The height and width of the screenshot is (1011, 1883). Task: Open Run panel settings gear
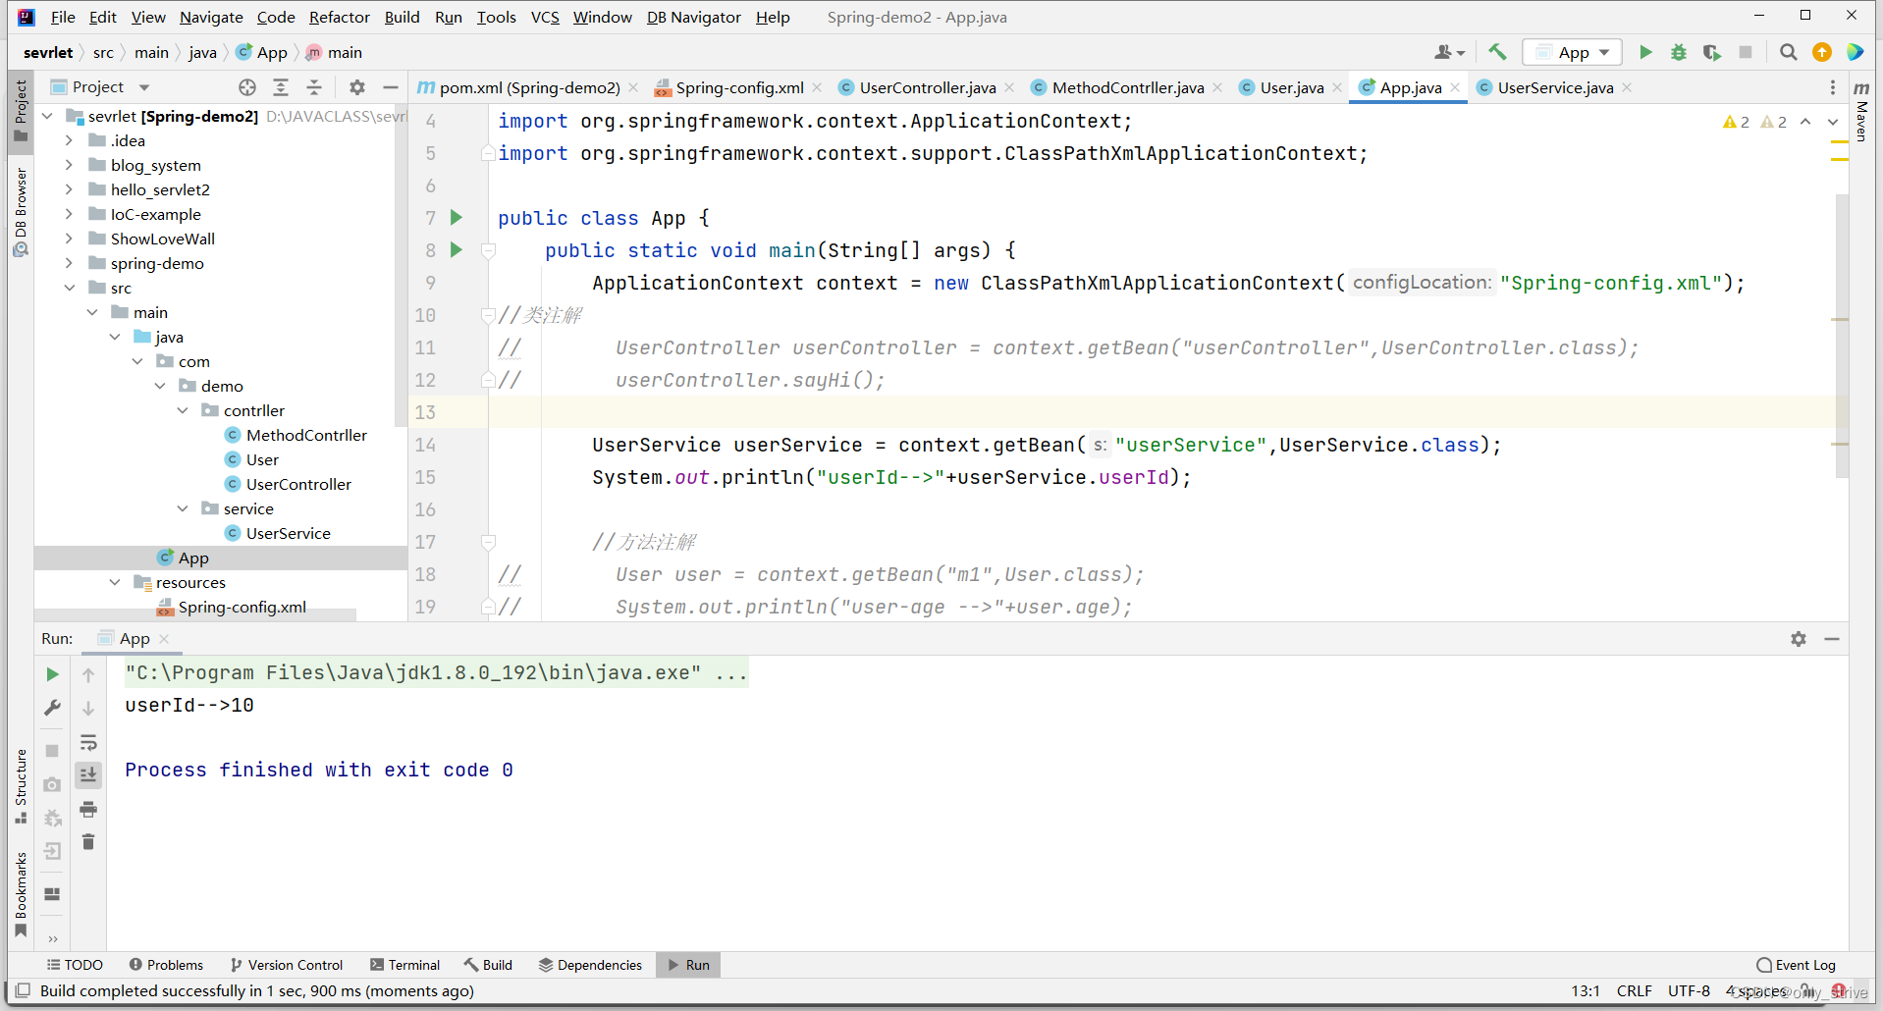click(x=1799, y=639)
